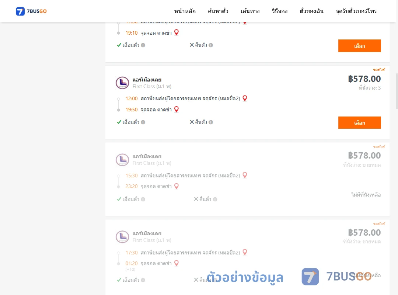Image resolution: width=398 pixels, height=295 pixels.
Task: Click map pin beside 12:00 หมอชิต2 station
Action: click(x=245, y=98)
